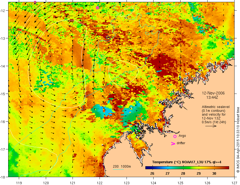
Task: Click the magenta drifter arrowhead in the legend
Action: (173, 143)
